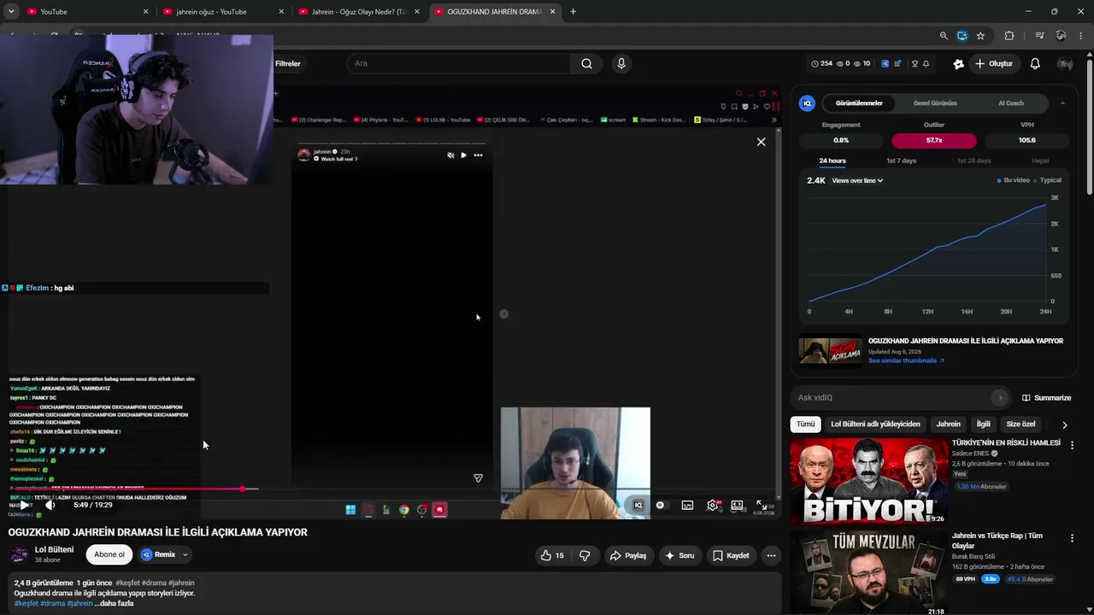Open options for TÜRKİYE'NİN EN RİSKLİ HAMLESİ video
The image size is (1094, 615).
point(1072,446)
